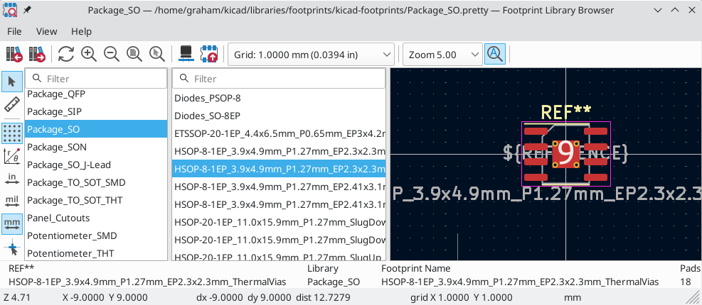The image size is (702, 305).
Task: Click the Z 4.71 zoom status readout
Action: tap(16, 297)
